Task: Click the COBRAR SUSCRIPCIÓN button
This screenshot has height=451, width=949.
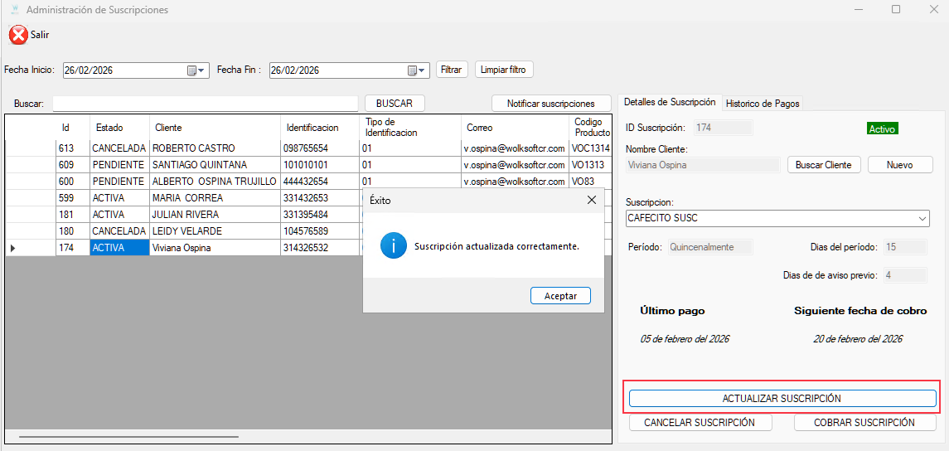Action: (864, 423)
